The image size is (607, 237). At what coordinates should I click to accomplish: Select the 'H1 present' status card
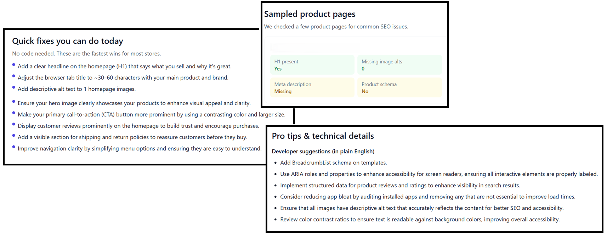click(312, 65)
